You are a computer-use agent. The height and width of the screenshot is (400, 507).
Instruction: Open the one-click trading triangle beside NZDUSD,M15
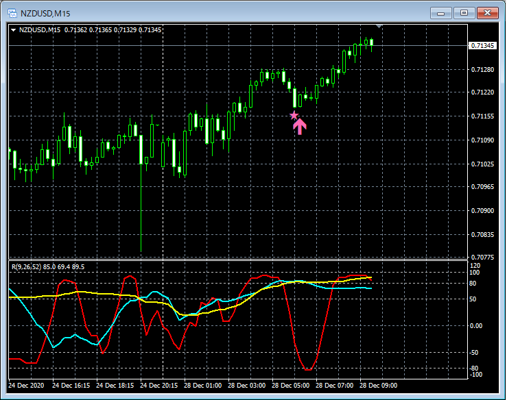(14, 30)
